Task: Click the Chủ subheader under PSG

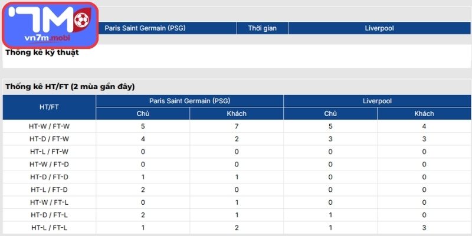Action: 143,113
